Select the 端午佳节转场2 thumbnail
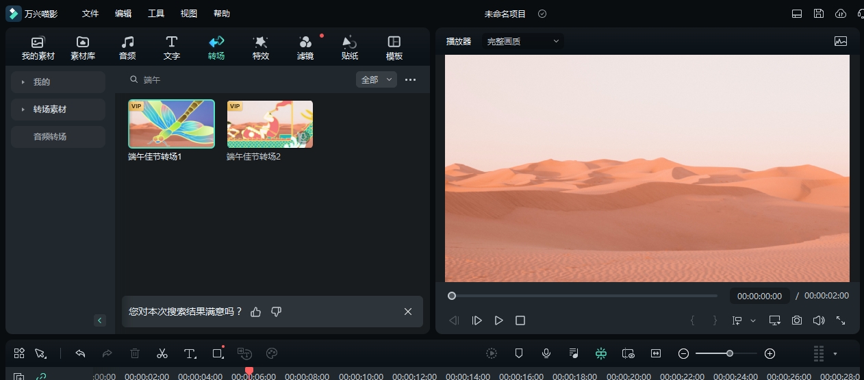The image size is (864, 380). tap(270, 125)
